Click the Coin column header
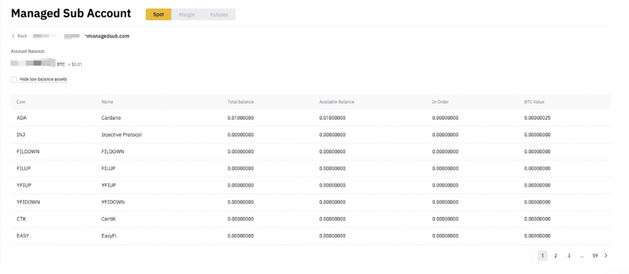 pos(21,102)
